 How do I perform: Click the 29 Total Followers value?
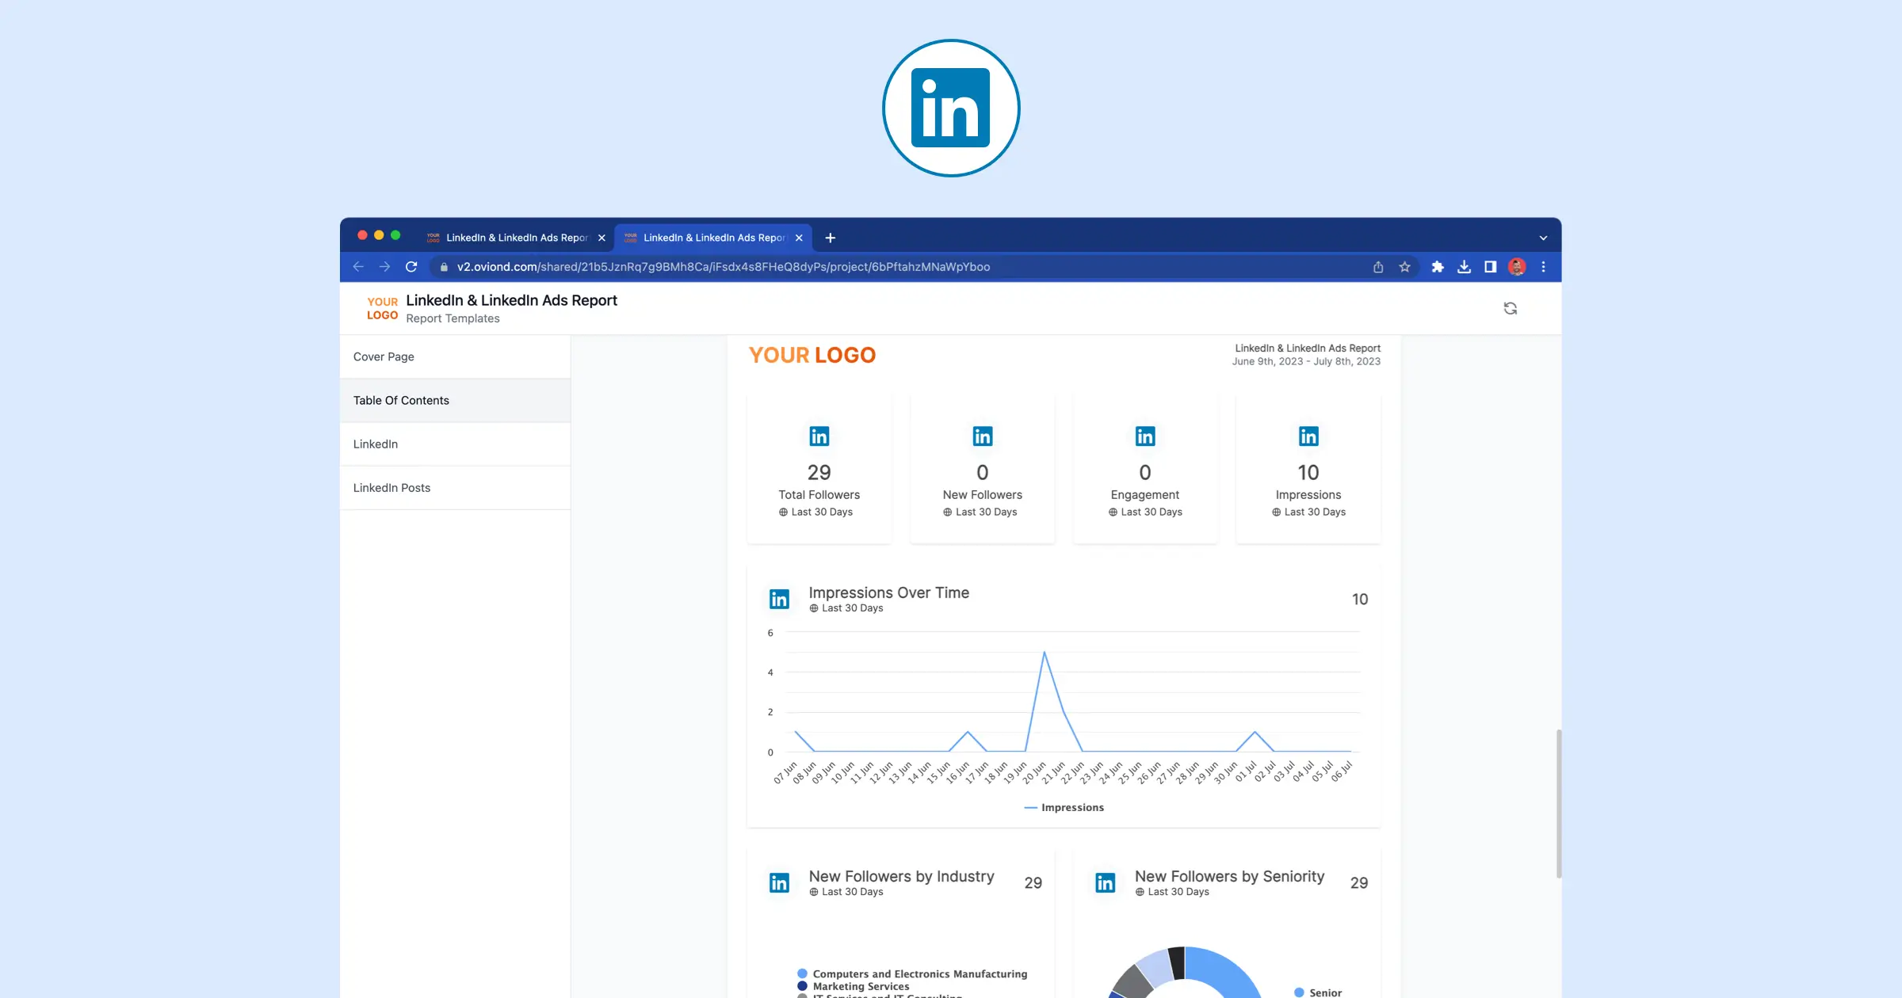(819, 473)
